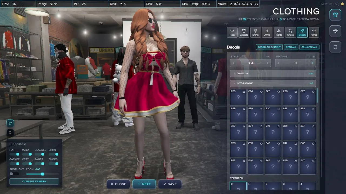
Task: Advance to next texture with right arrow
Action: [312, 63]
